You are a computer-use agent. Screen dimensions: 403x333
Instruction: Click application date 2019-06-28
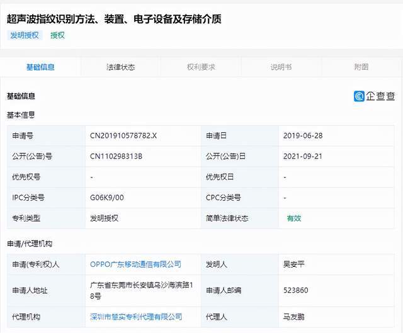click(x=303, y=136)
